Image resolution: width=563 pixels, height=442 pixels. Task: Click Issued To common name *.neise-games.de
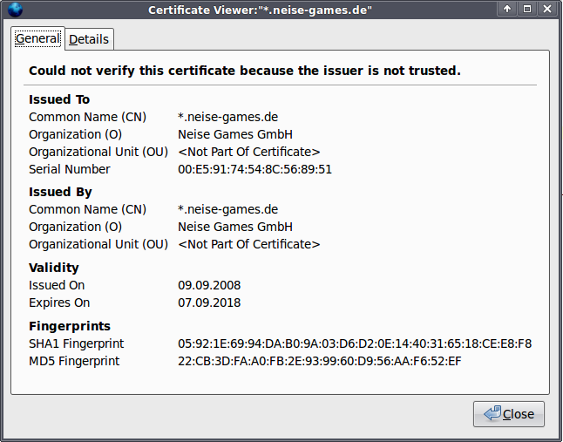coord(228,117)
